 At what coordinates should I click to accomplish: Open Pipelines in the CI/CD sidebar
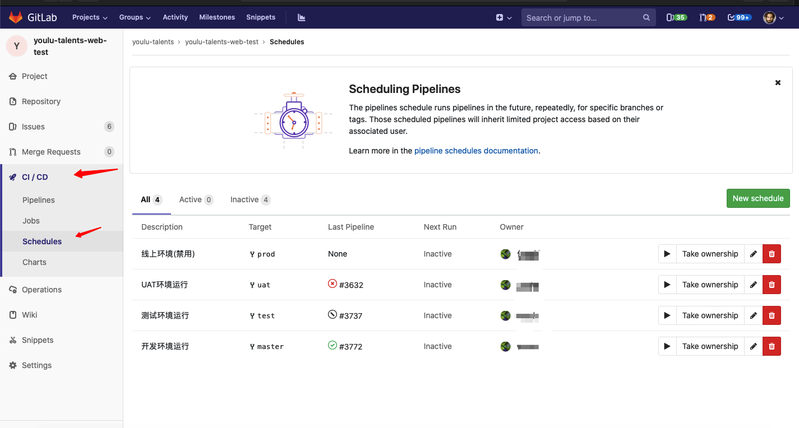39,200
